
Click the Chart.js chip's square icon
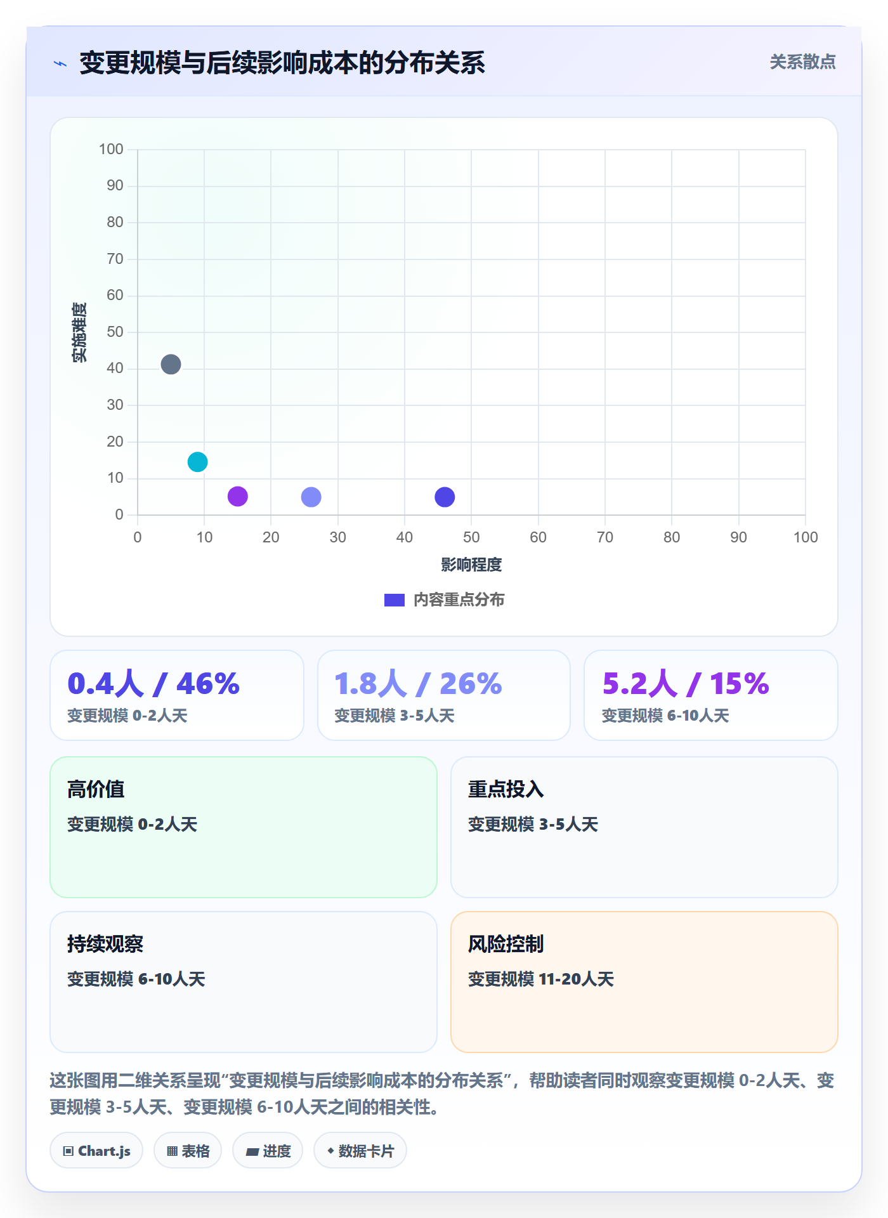tap(69, 1151)
